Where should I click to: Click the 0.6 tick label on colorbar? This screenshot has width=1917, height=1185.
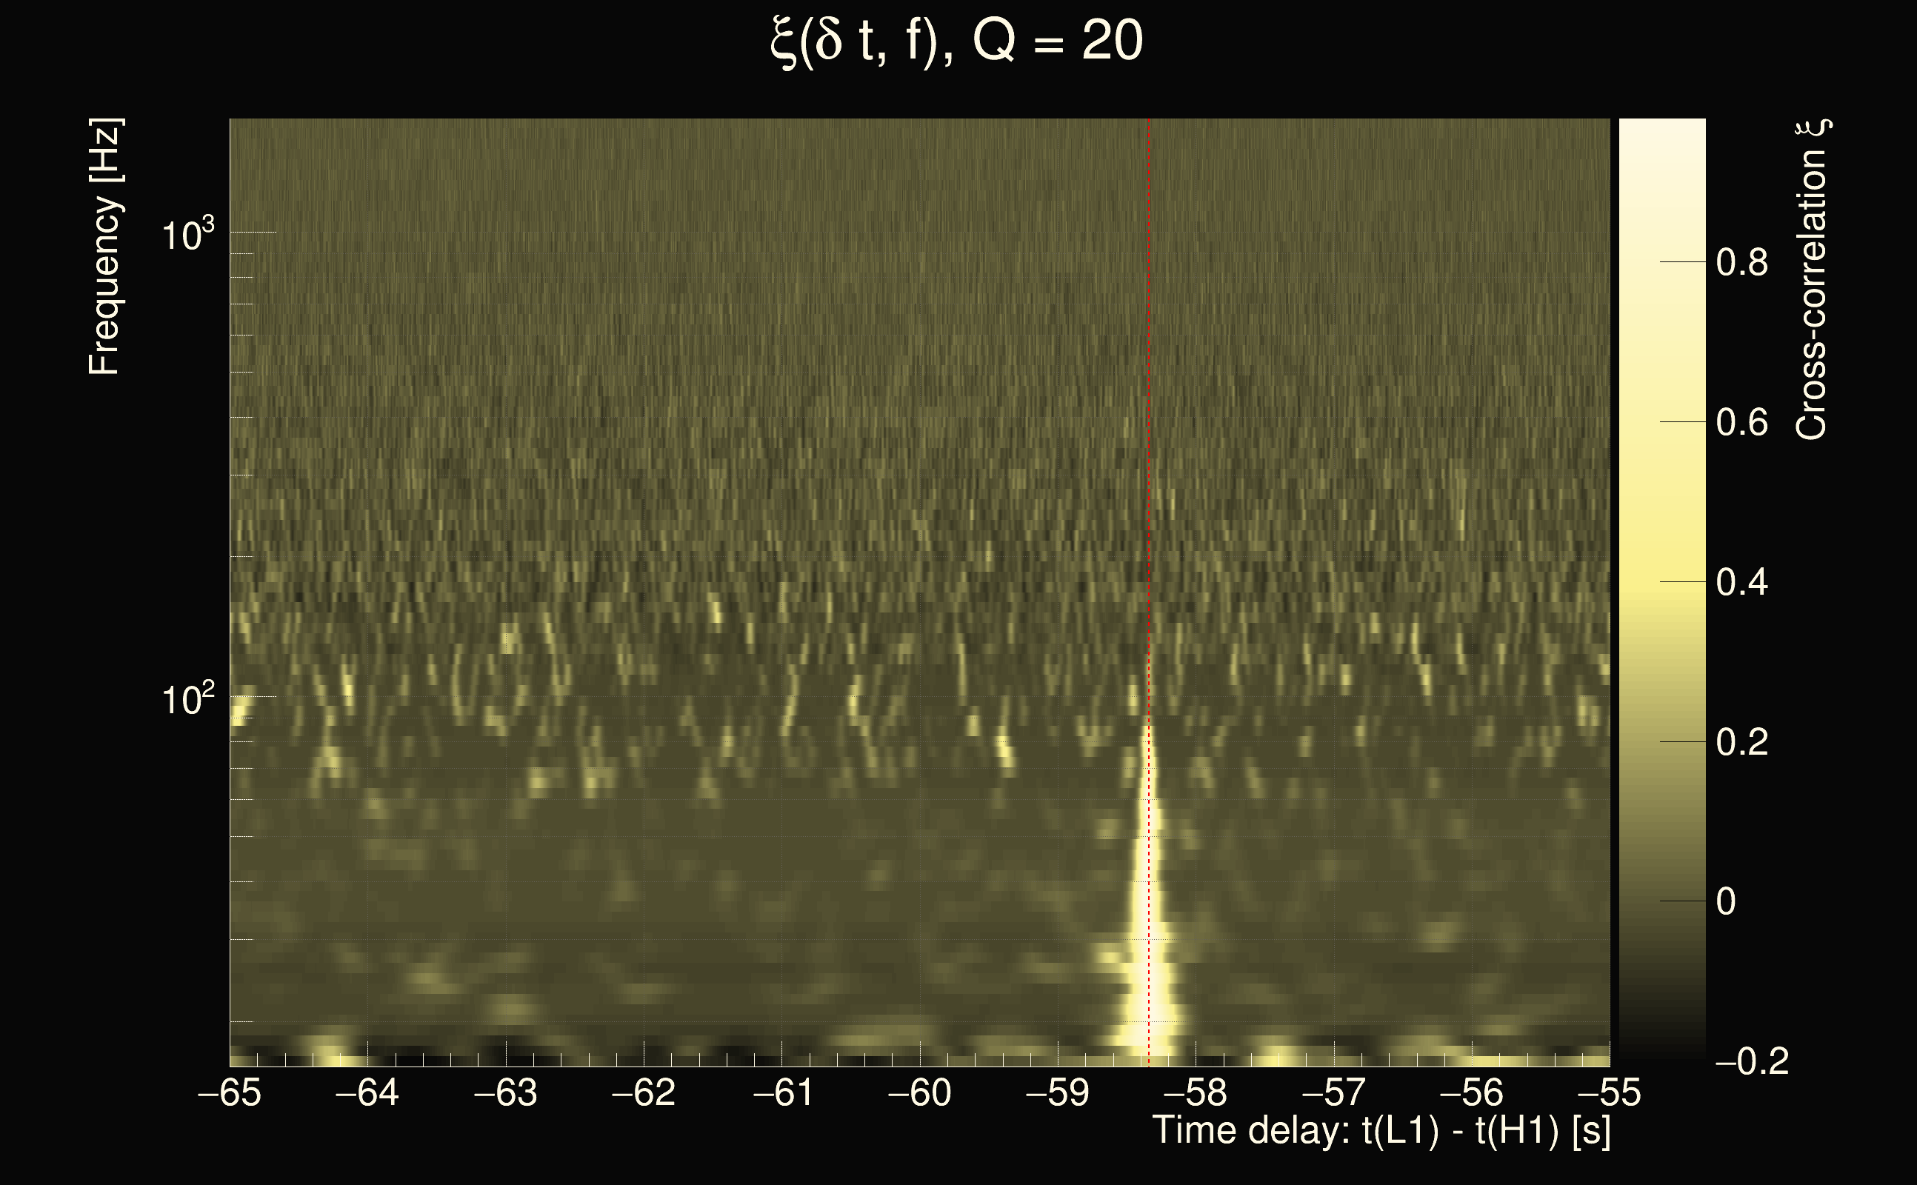click(x=1741, y=423)
